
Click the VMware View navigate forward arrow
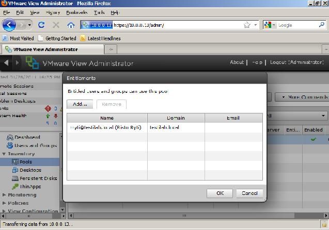17,62
